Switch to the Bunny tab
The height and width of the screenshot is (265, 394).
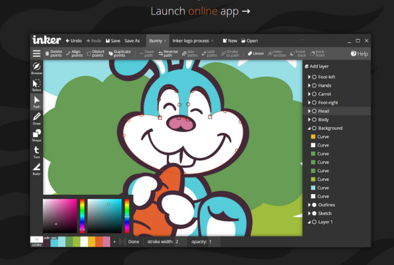[x=156, y=40]
